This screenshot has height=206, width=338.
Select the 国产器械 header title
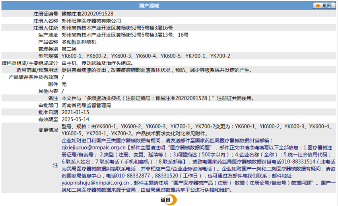[x=149, y=6]
